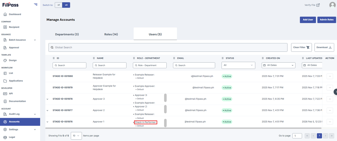Click the Legal scales icon in sidebar

pyautogui.click(x=5, y=137)
